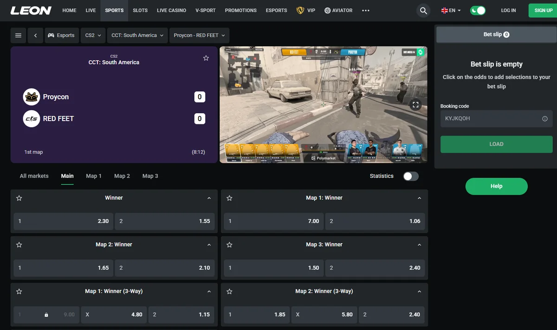Collapse the Map 2: Winner market

209,245
